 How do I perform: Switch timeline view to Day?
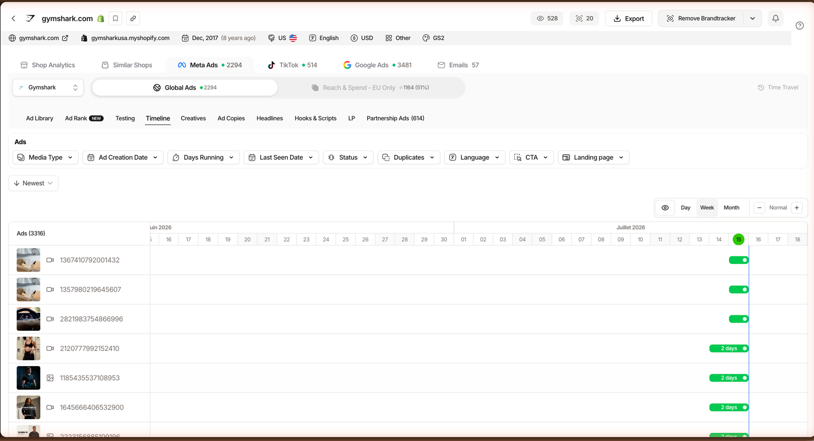click(685, 208)
